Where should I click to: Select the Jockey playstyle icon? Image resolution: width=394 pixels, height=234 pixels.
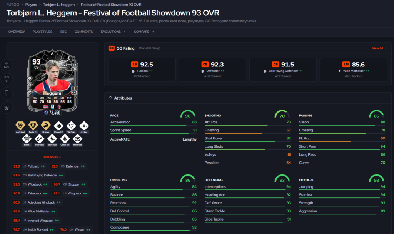(x=84, y=127)
